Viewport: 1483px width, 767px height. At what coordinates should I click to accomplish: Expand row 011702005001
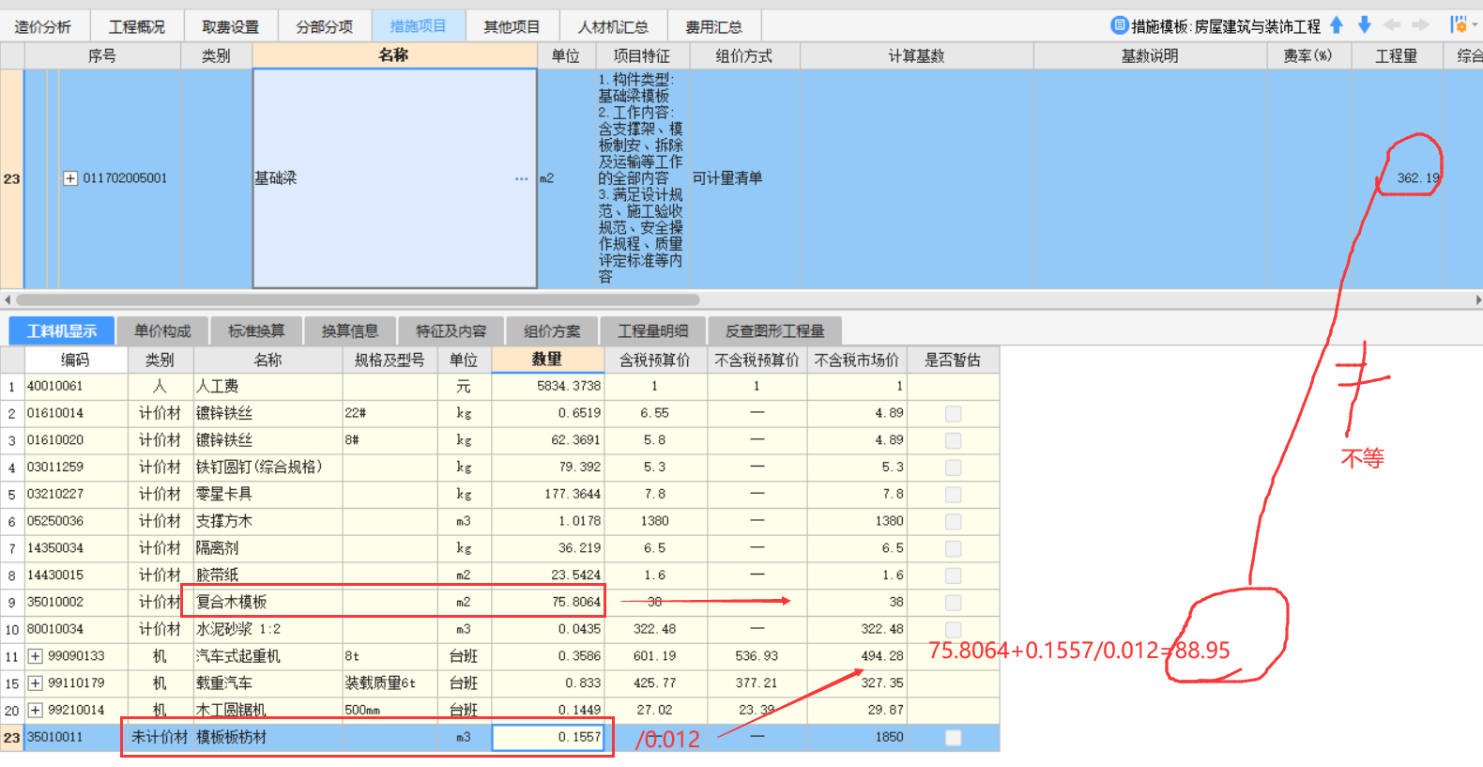tap(70, 178)
